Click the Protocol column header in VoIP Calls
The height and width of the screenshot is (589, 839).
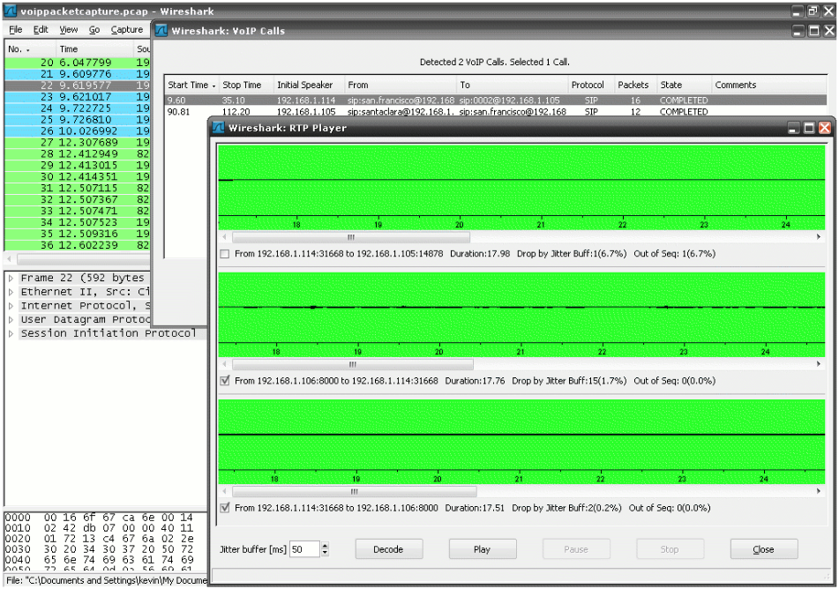click(x=591, y=85)
